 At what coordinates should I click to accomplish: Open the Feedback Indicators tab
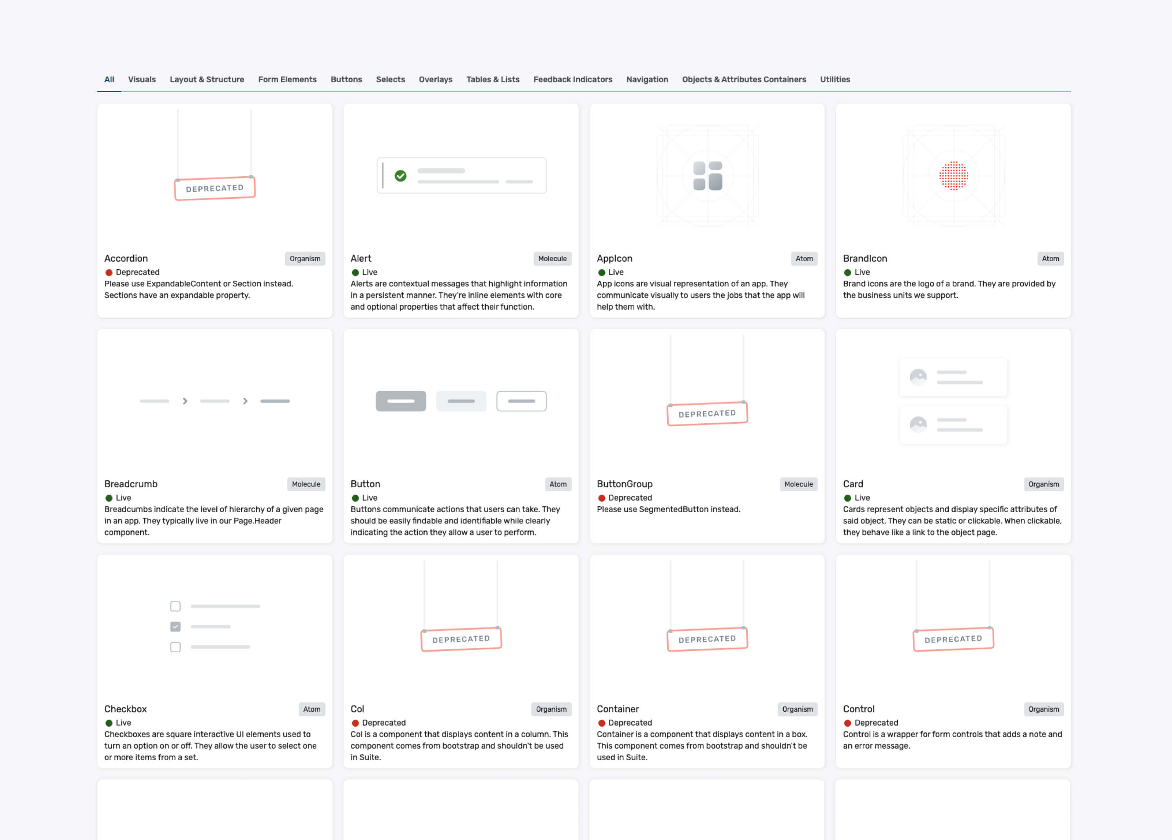tap(573, 79)
